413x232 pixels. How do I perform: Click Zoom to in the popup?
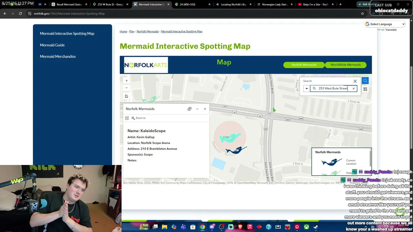(x=138, y=118)
